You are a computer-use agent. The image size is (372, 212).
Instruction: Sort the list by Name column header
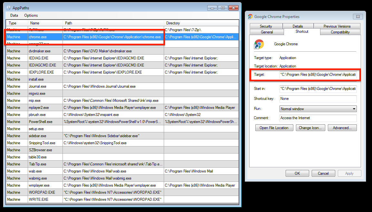(x=45, y=23)
